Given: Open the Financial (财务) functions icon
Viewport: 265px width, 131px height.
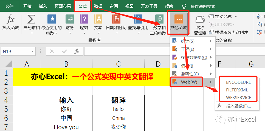Looking at the screenshot, I should 70,19.
